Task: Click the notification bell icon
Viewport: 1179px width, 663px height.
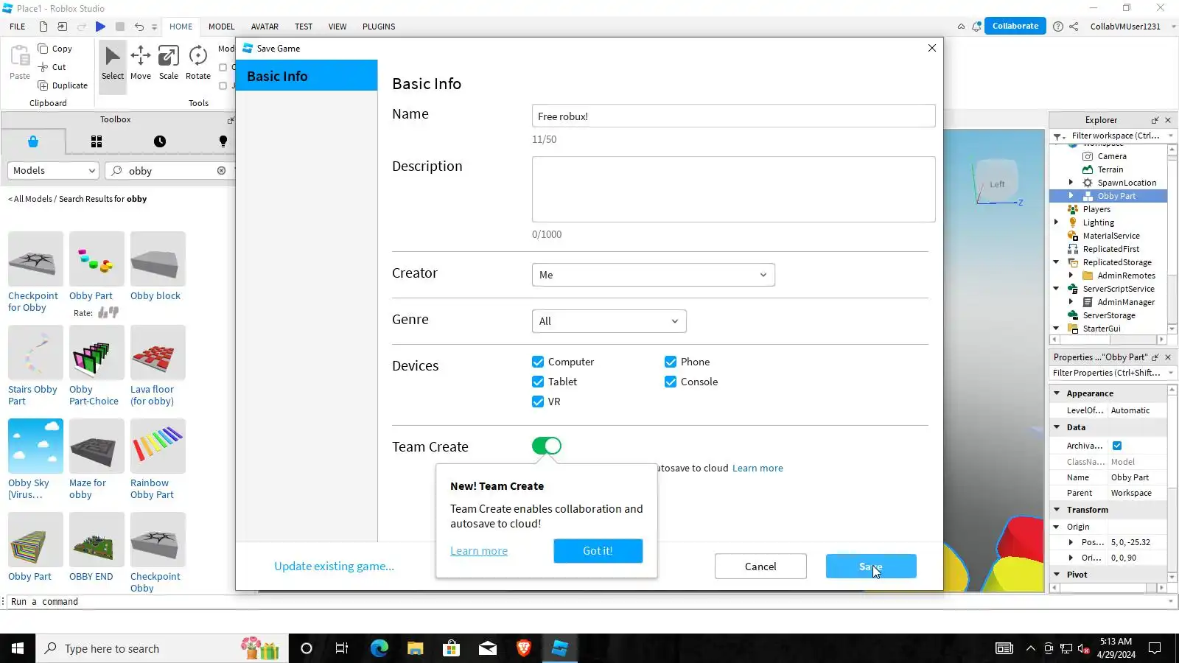Action: coord(976,27)
